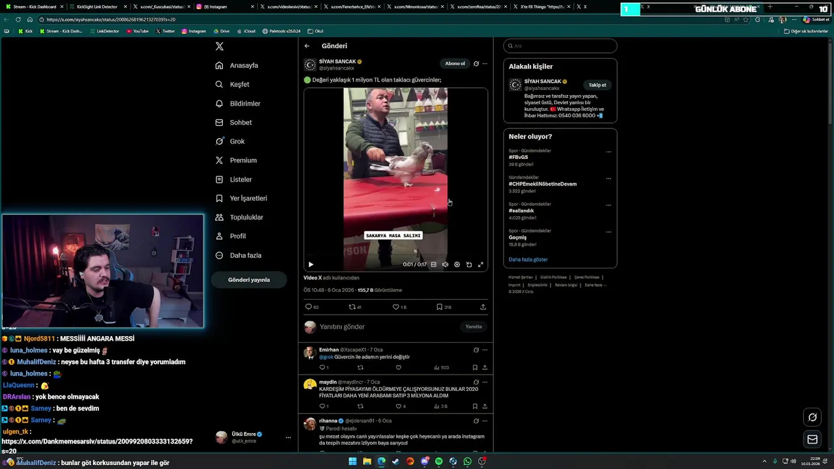Open Yer İşaretleri bookmarks
Screen dimensions: 834x469
click(241, 198)
